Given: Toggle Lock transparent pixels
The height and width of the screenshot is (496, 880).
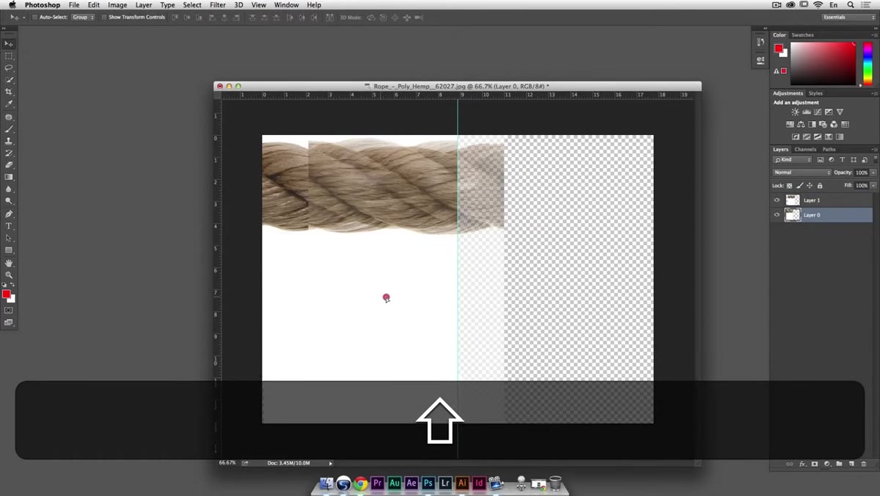Looking at the screenshot, I should tap(790, 186).
